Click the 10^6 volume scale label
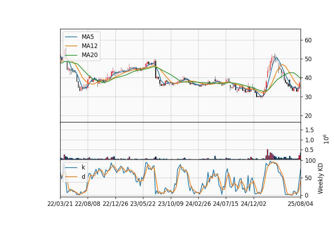 pyautogui.click(x=326, y=139)
